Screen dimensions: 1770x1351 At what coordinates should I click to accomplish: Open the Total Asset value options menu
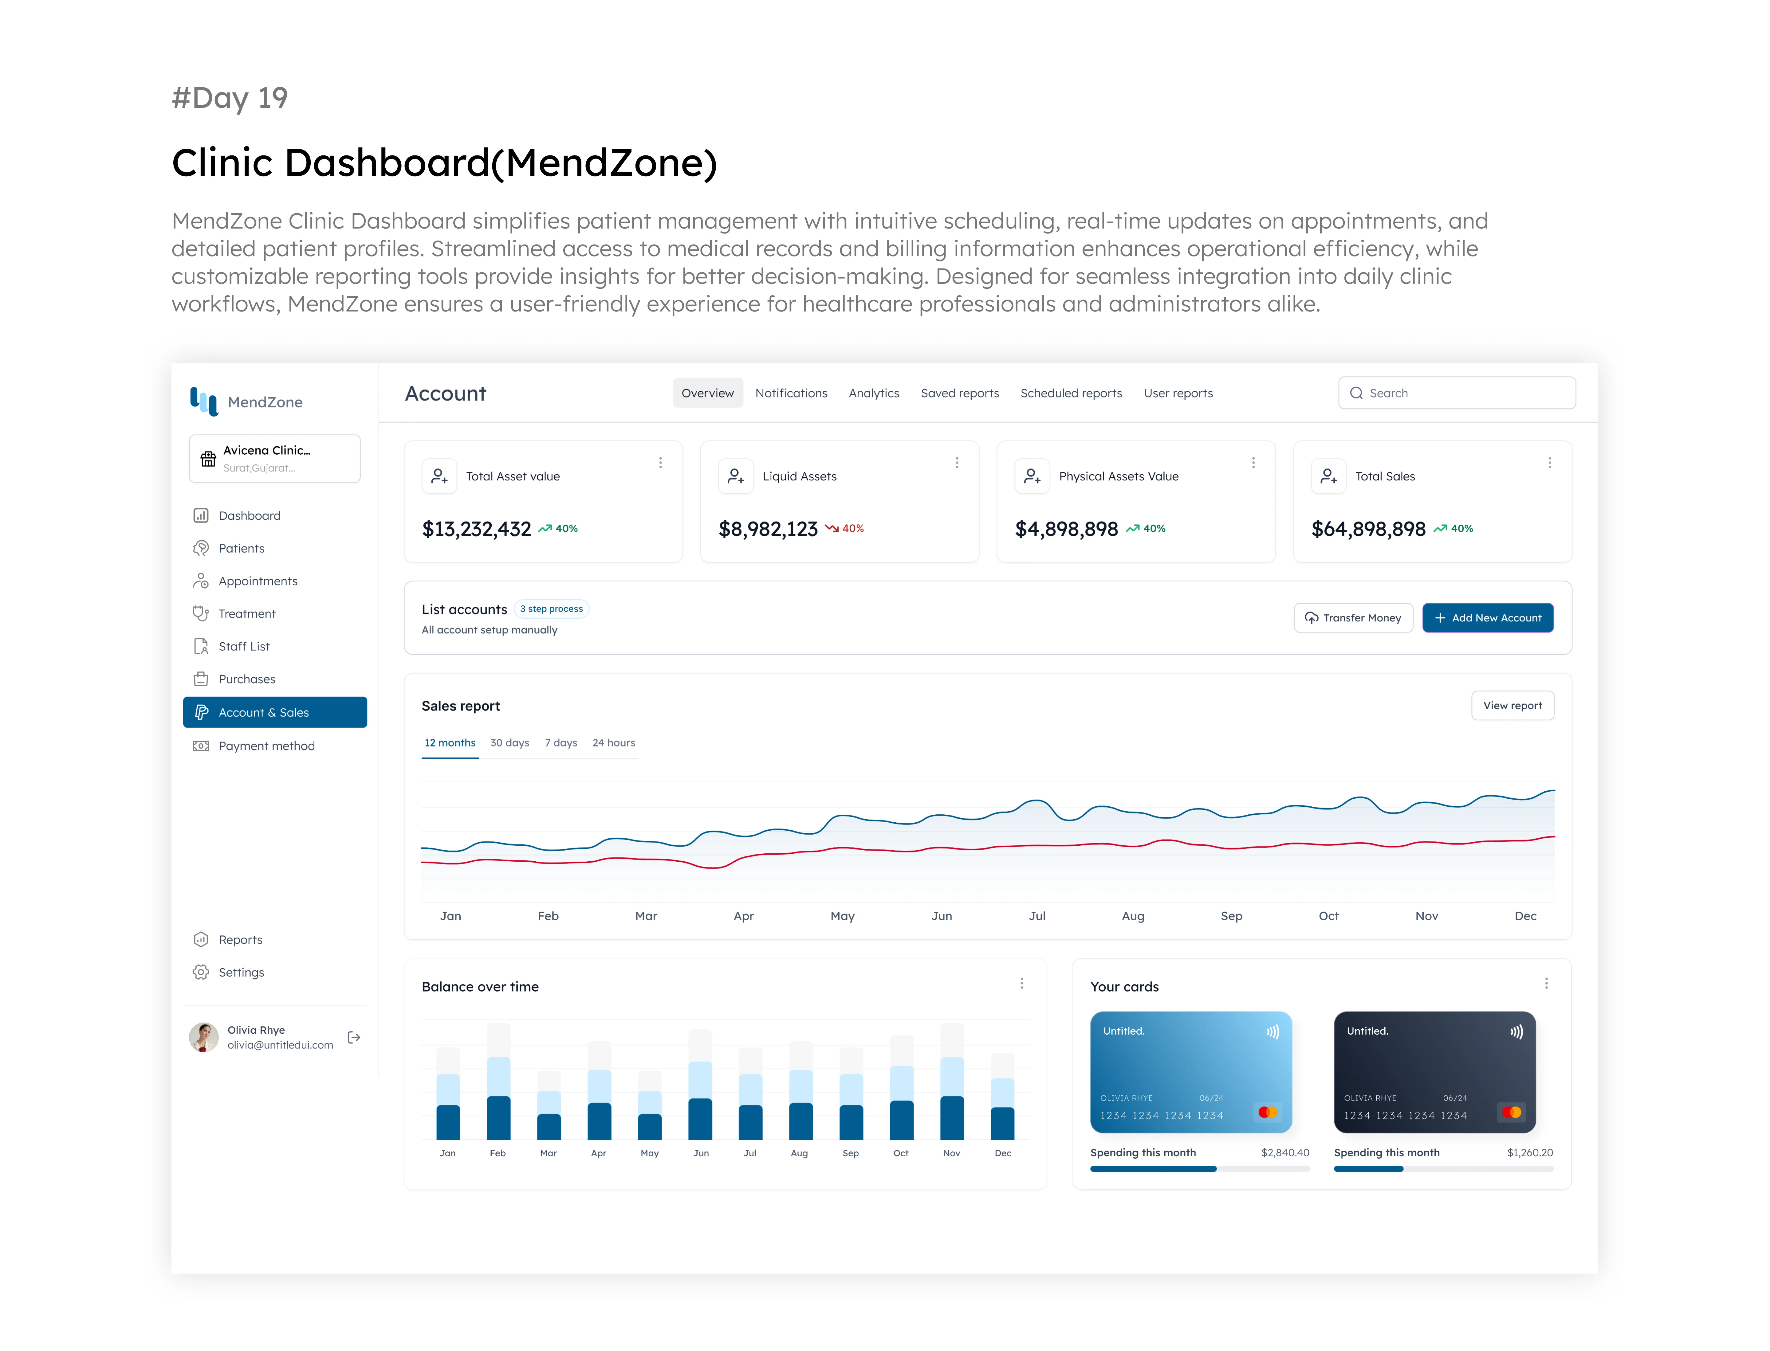[661, 462]
